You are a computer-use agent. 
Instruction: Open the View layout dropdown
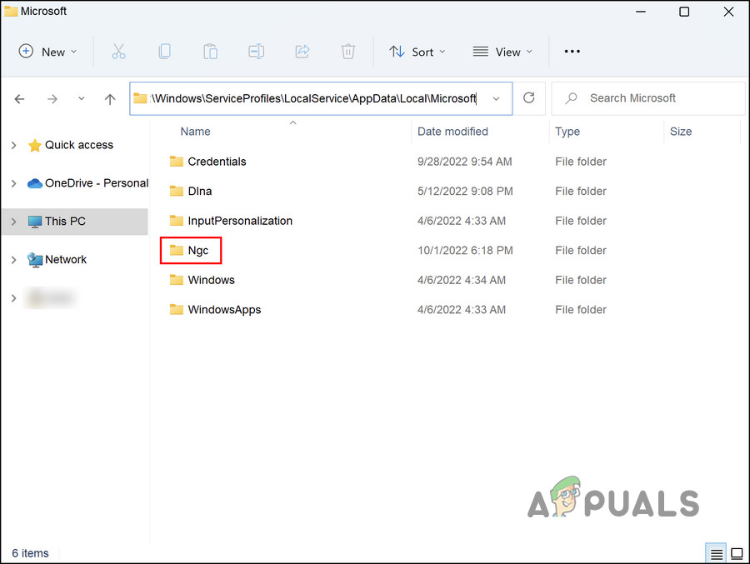[x=502, y=52]
